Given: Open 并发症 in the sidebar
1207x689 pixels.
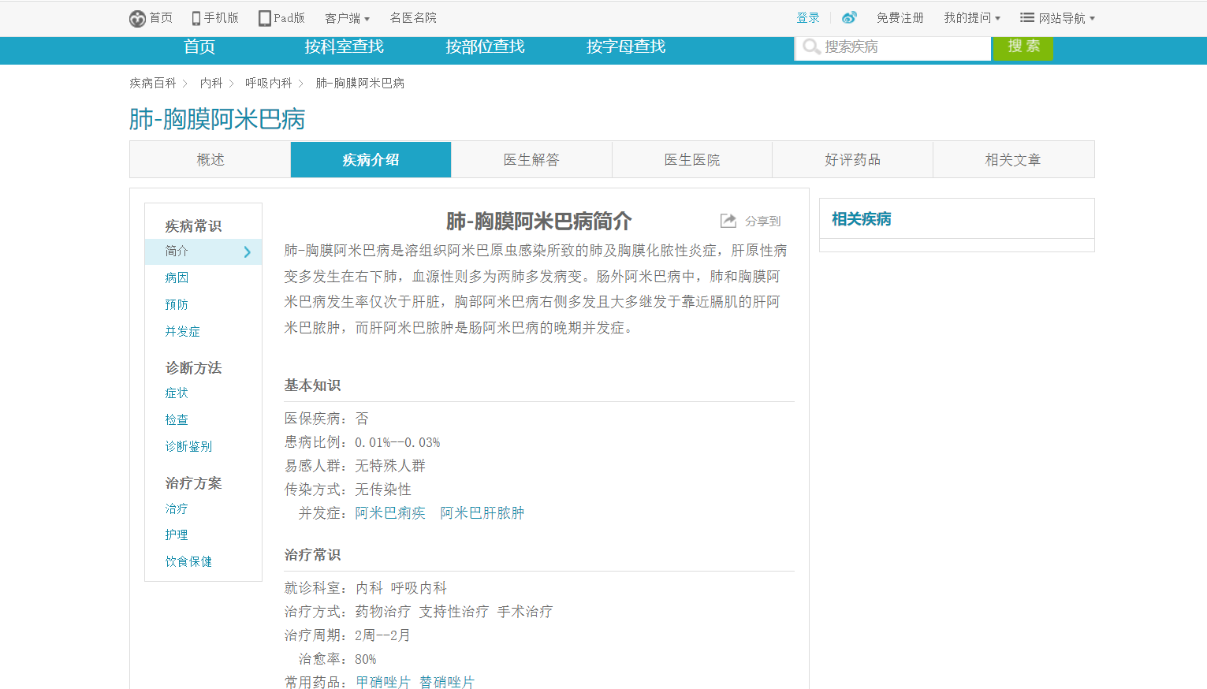Looking at the screenshot, I should 182,331.
